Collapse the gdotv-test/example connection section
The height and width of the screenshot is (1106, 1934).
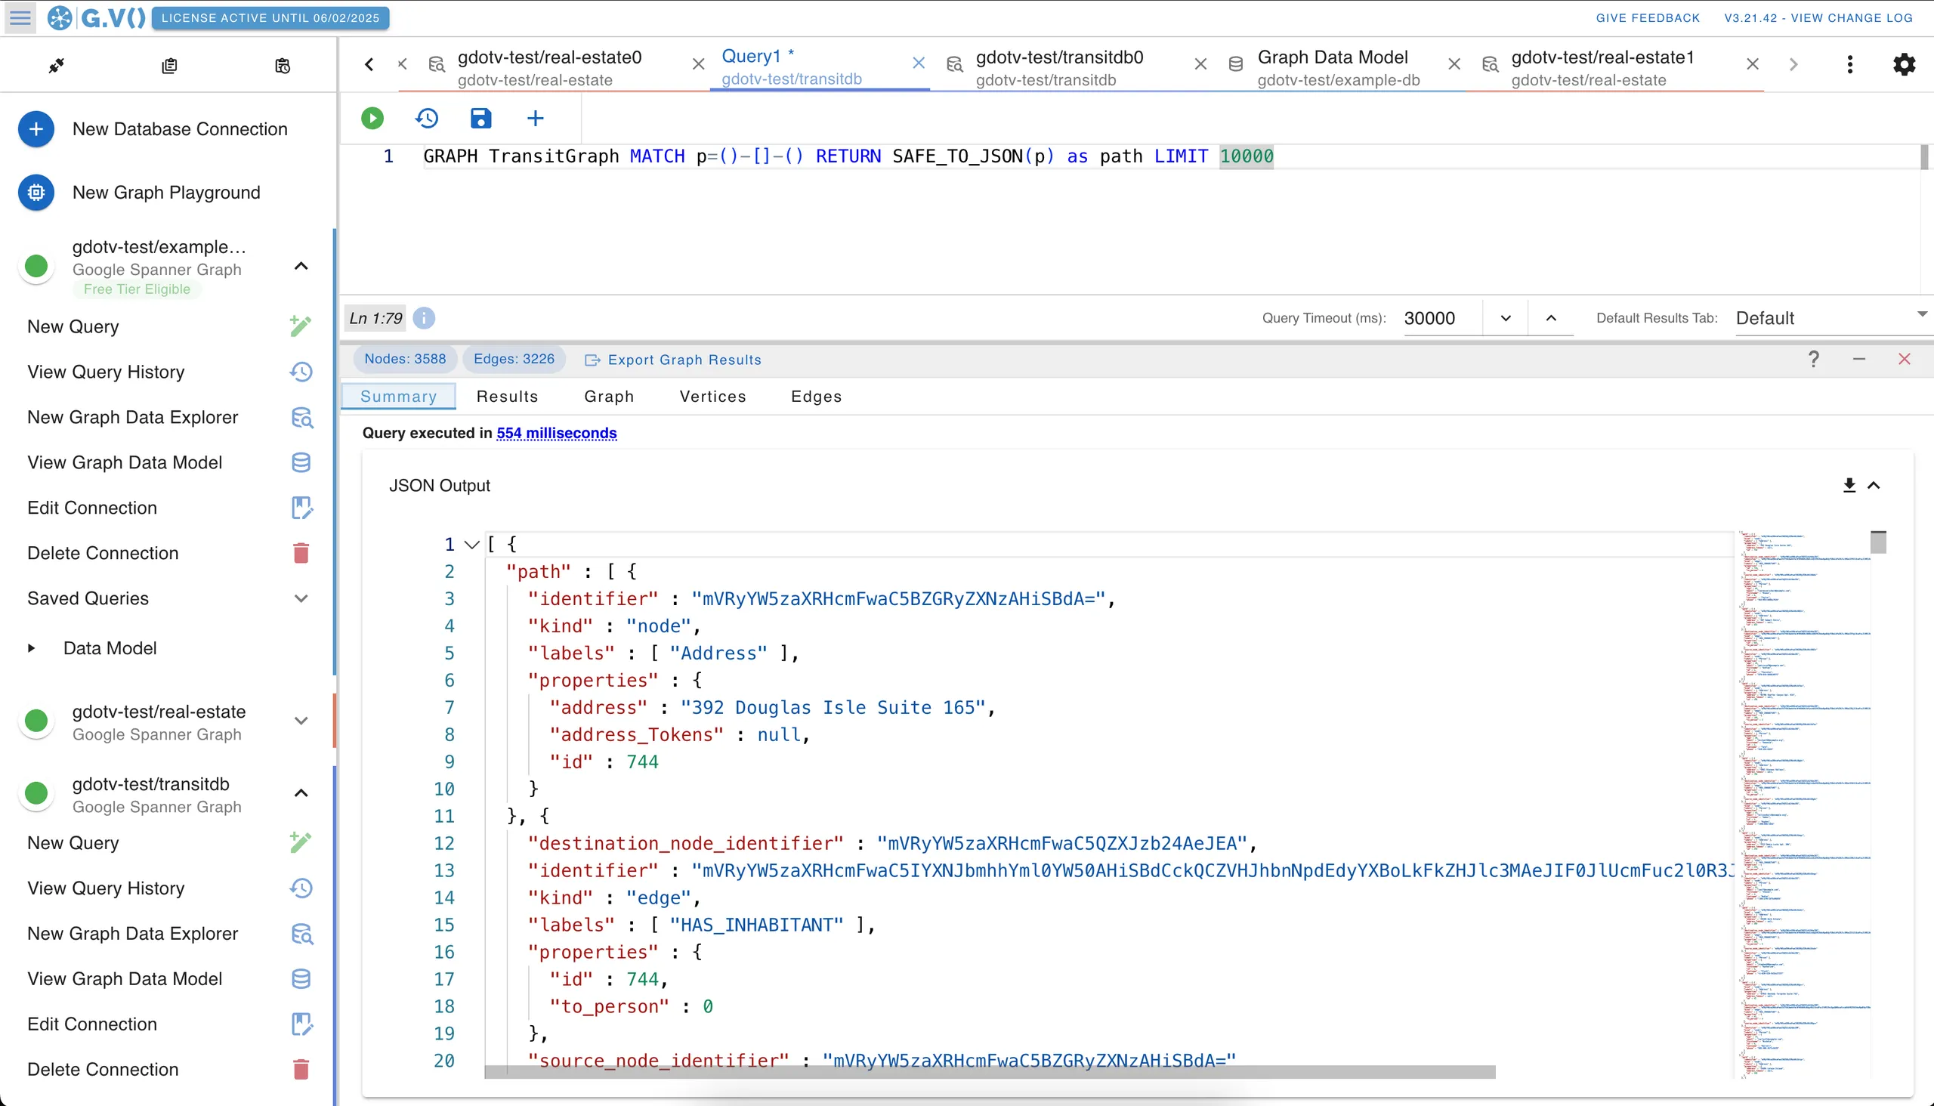(301, 266)
